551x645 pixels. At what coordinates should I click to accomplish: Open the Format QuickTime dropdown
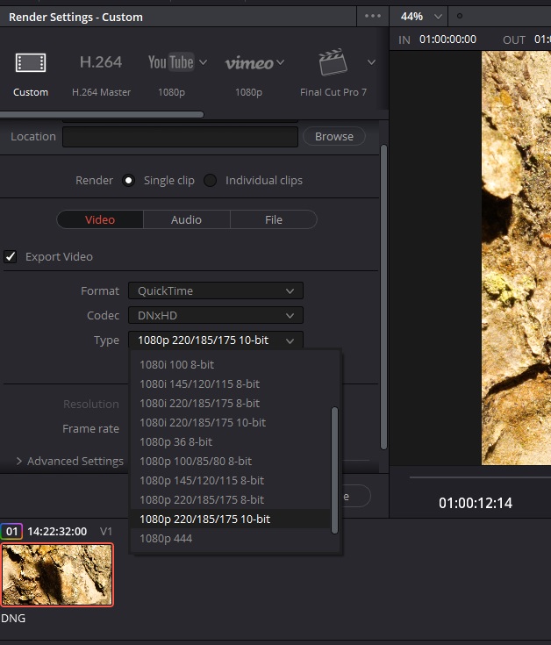[215, 290]
